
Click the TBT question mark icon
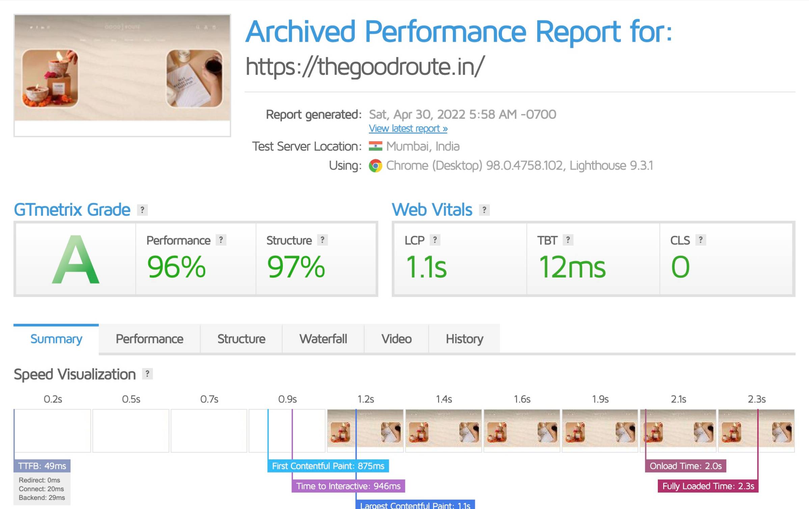[568, 240]
